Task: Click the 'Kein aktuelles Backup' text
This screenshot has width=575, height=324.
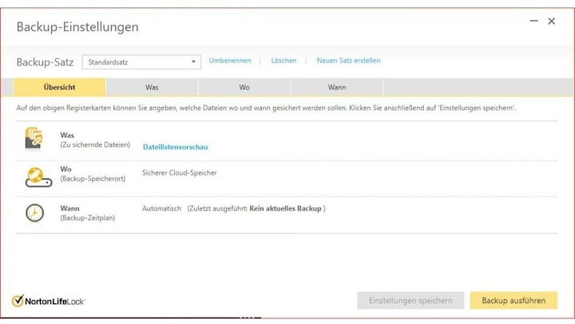Action: (x=285, y=208)
